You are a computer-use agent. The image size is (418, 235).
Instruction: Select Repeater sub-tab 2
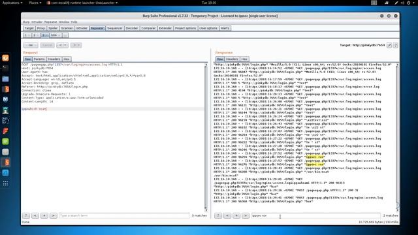click(36, 35)
